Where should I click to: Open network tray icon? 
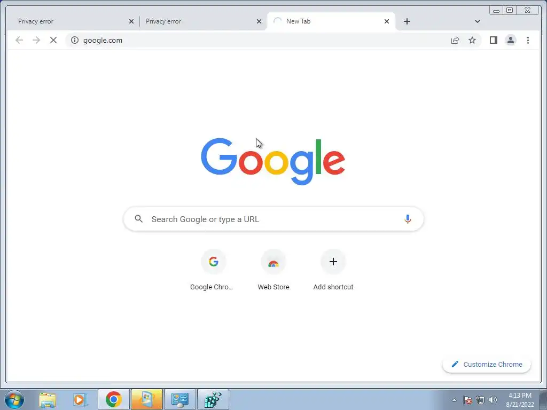point(480,400)
